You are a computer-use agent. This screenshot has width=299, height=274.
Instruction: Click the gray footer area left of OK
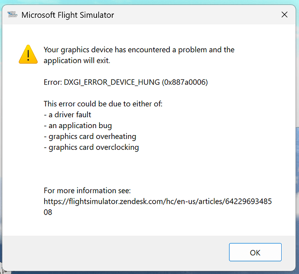click(x=117, y=252)
